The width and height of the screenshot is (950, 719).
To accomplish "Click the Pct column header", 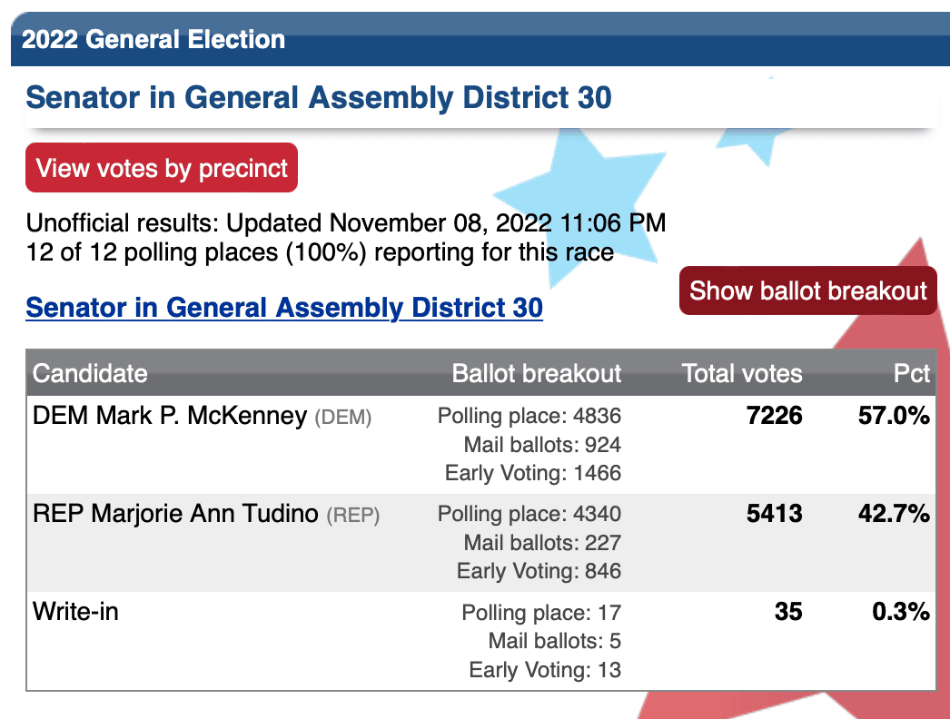I will coord(911,373).
